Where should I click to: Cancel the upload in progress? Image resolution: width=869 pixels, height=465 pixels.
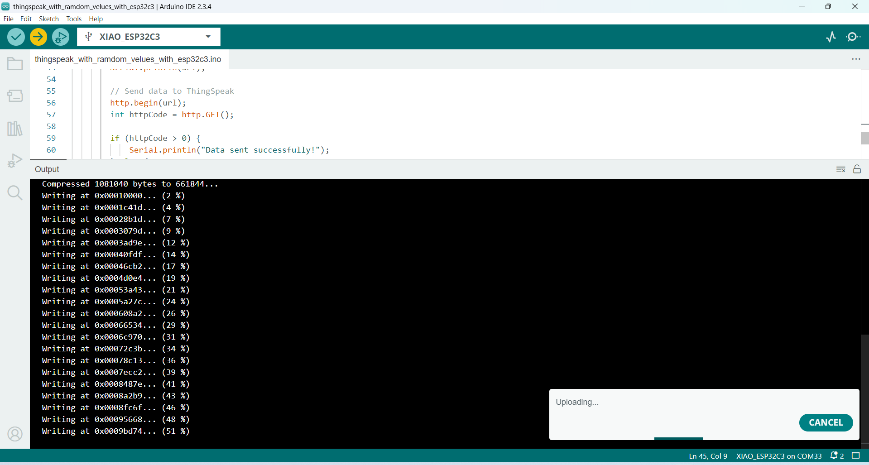point(826,422)
